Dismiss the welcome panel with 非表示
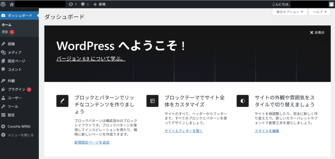Screen dimensions: 335x159 coord(317,33)
